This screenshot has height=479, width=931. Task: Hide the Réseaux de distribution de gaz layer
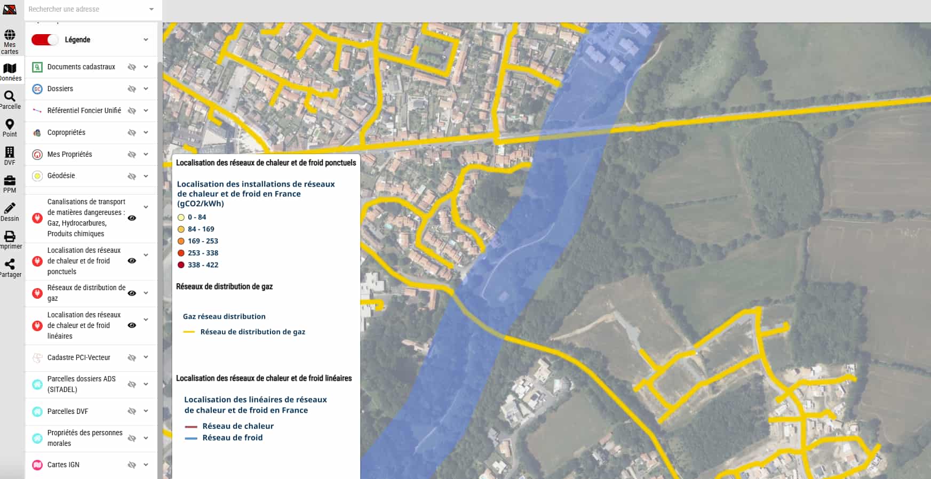coord(132,293)
